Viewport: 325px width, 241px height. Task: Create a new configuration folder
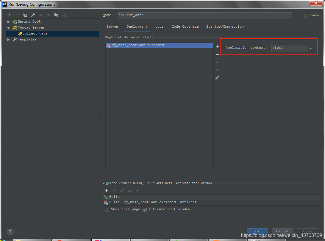[56, 15]
